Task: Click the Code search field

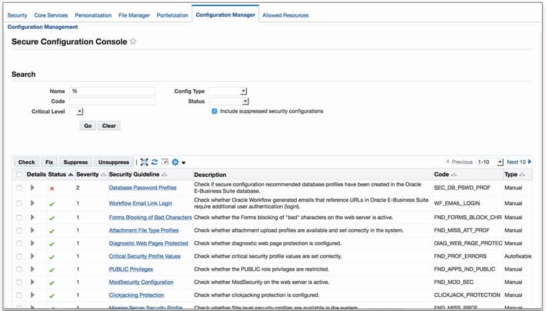Action: click(112, 101)
